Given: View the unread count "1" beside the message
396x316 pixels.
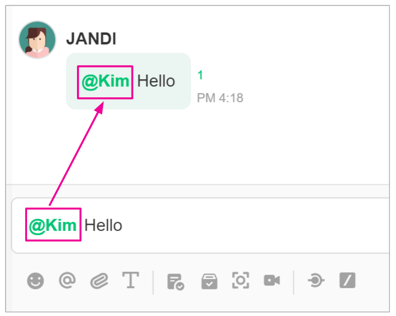Looking at the screenshot, I should 200,75.
